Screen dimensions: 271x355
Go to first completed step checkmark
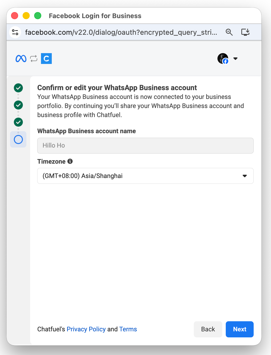click(18, 88)
